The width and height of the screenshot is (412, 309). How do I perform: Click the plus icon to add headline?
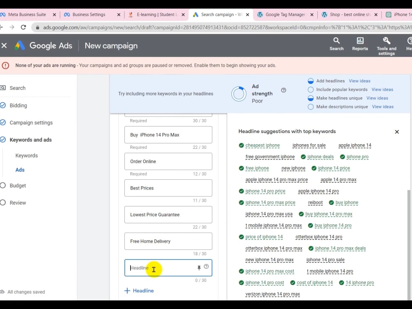(x=127, y=290)
